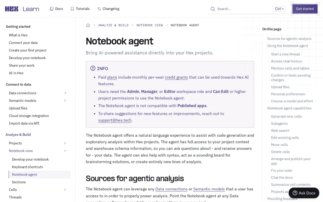Viewport: 323px width, 202px height.
Task: Jump to Web search section
Action: 280,130
